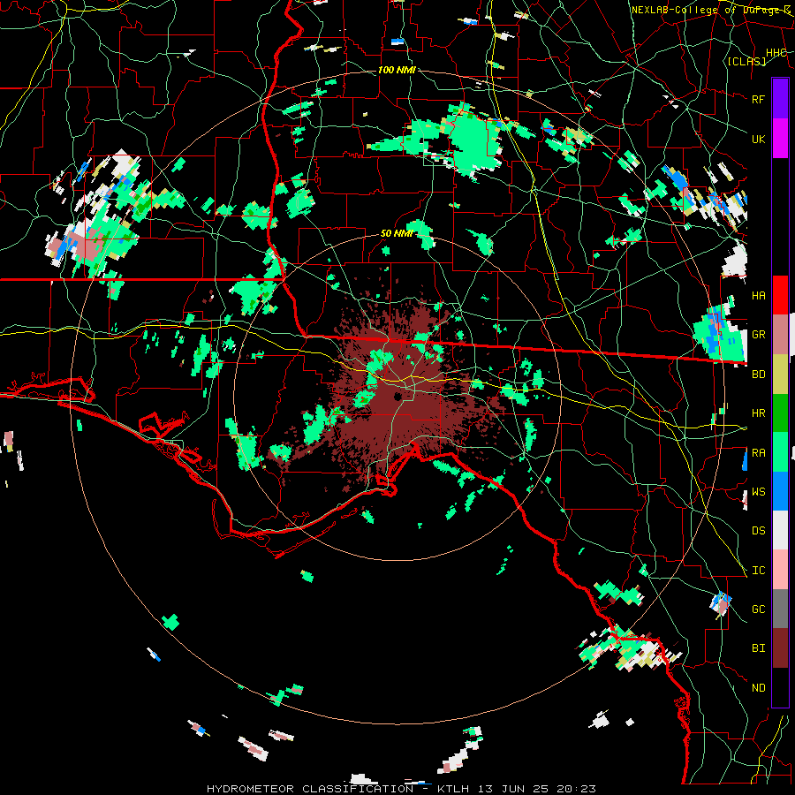Select the '20:23' time stamp in caption
Viewport: 795px width, 795px height.
pyautogui.click(x=576, y=789)
